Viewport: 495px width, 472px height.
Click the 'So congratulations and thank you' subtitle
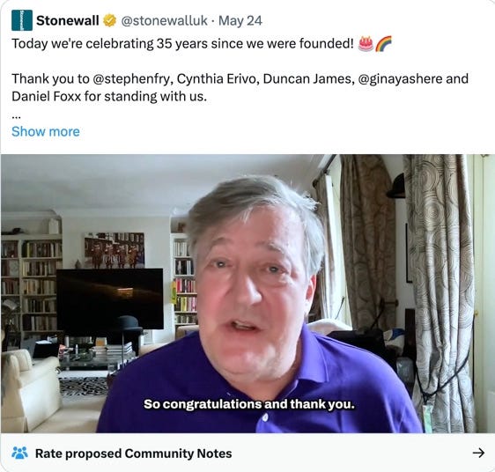(249, 404)
